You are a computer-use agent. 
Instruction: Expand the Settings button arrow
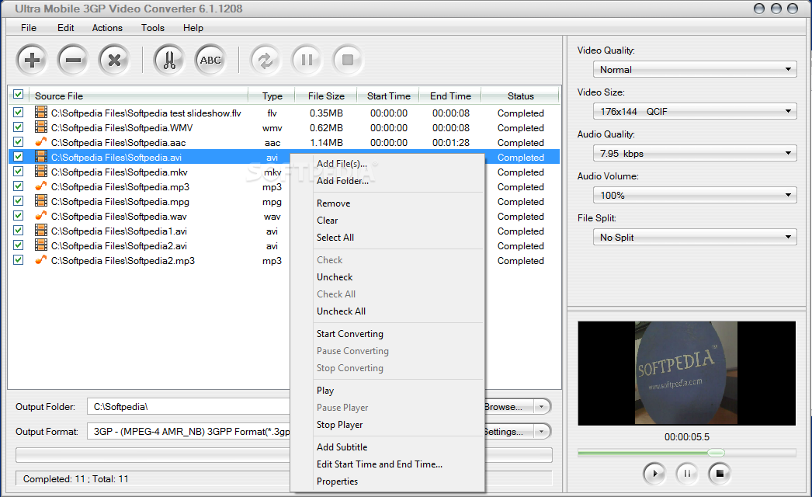click(x=542, y=431)
